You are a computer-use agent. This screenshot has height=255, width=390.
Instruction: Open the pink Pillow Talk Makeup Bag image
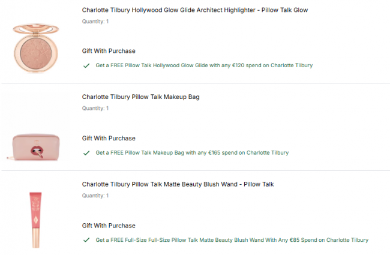(35, 145)
